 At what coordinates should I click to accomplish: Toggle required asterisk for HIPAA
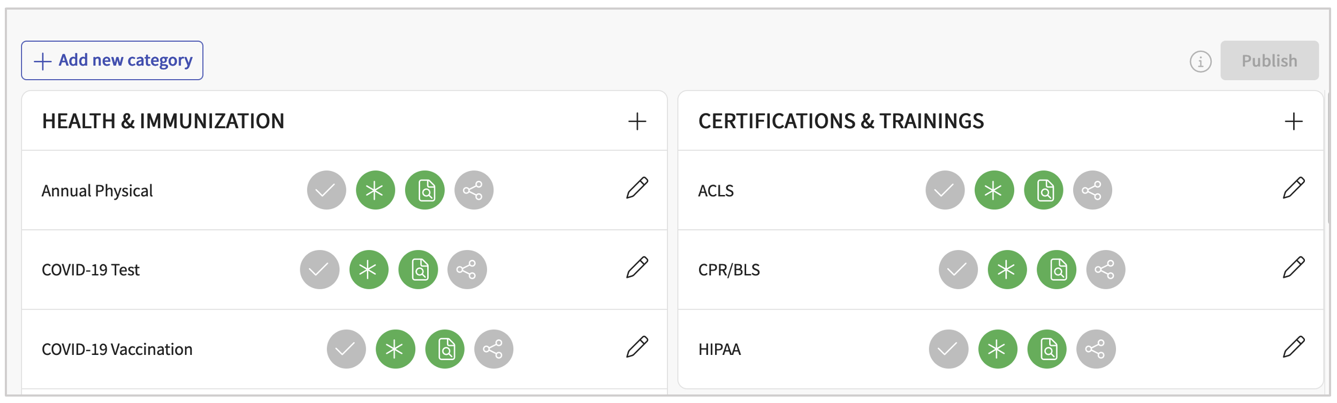pos(998,350)
